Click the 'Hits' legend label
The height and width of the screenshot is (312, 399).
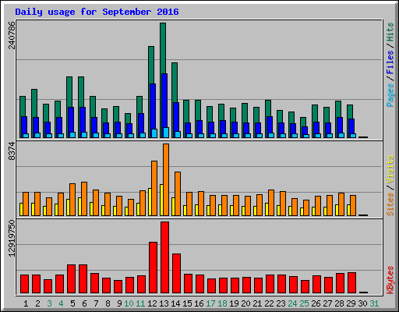click(x=390, y=32)
